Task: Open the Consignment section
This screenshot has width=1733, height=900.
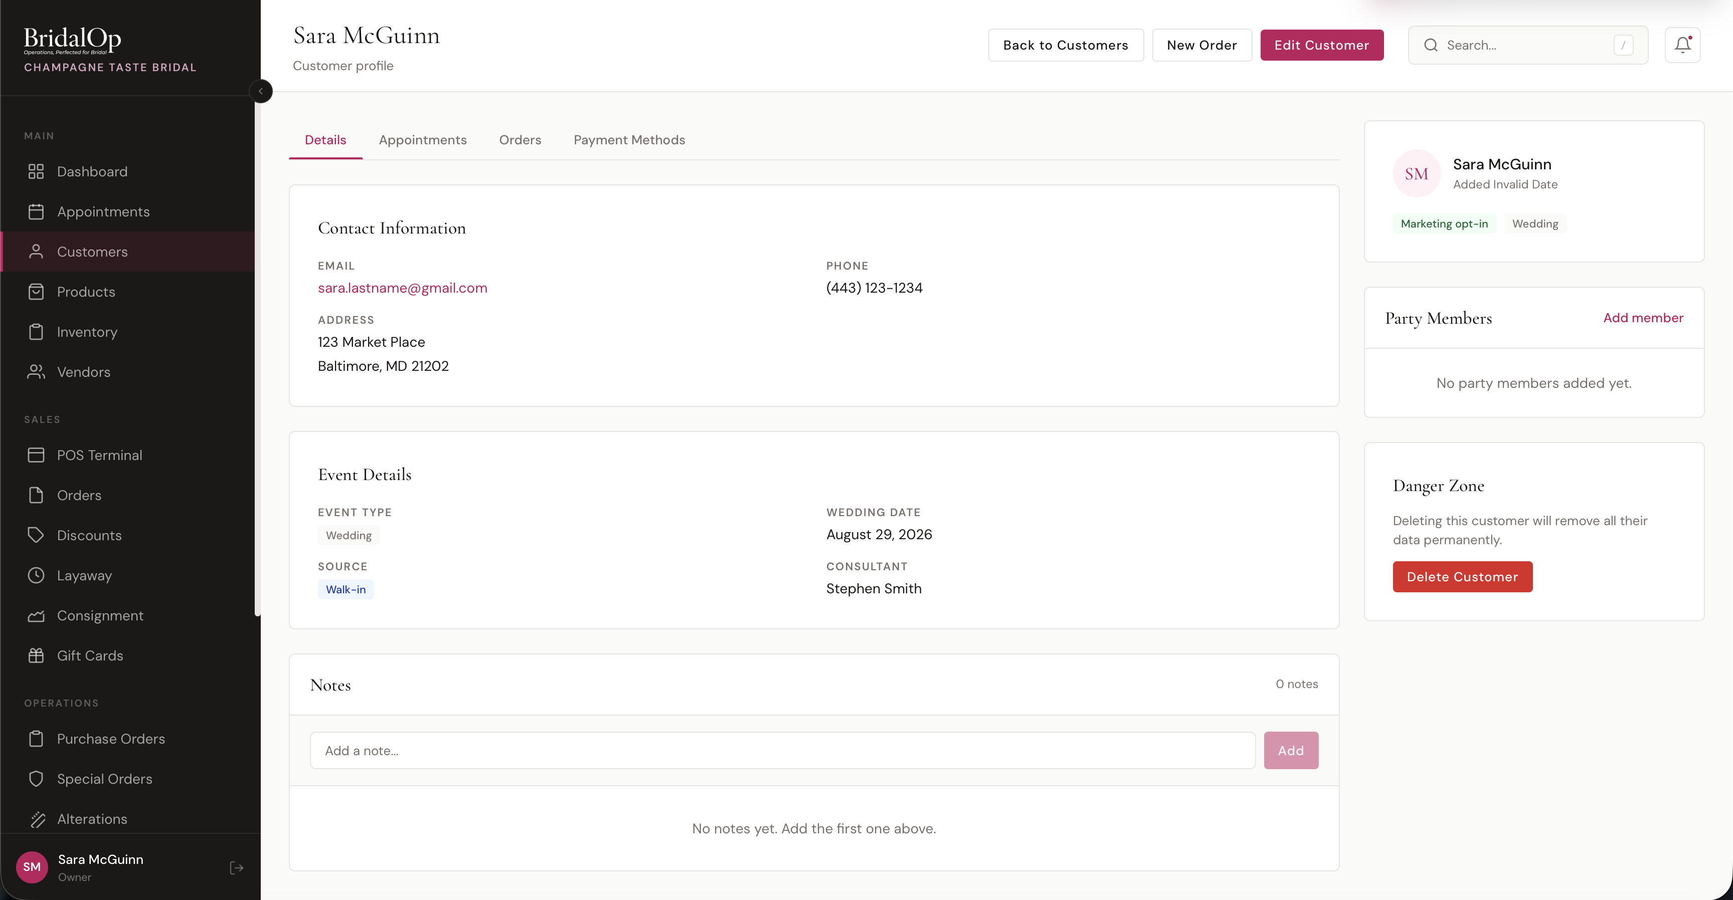Action: [100, 616]
